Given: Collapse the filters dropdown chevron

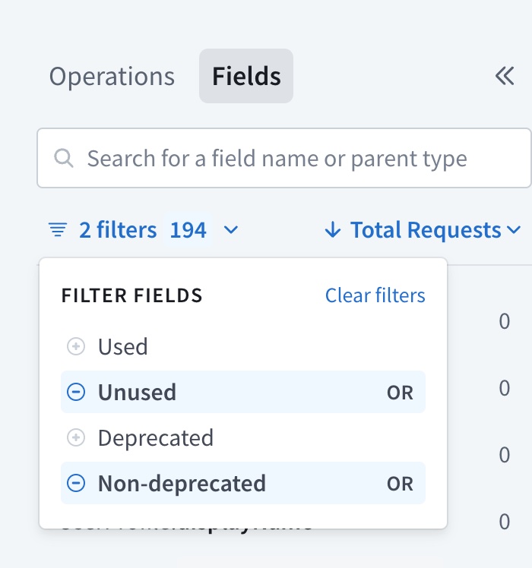Looking at the screenshot, I should click(x=232, y=229).
